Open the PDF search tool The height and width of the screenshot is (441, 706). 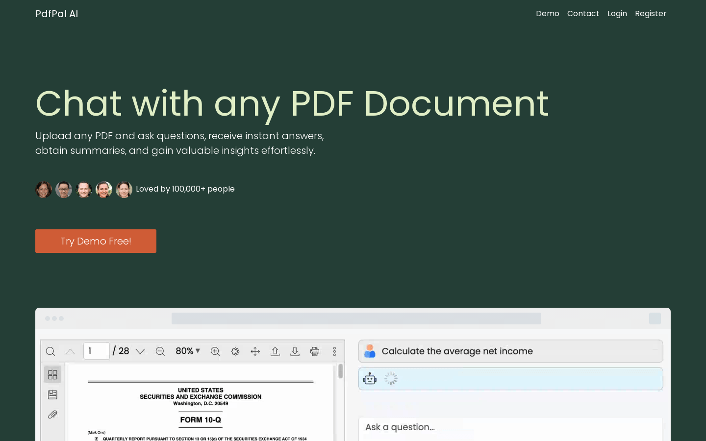tap(50, 351)
